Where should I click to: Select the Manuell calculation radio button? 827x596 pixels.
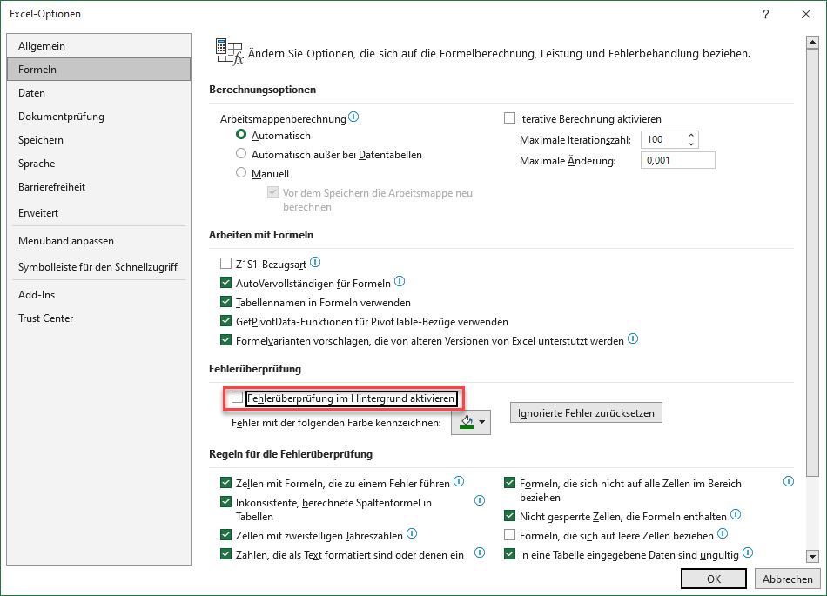(x=241, y=173)
